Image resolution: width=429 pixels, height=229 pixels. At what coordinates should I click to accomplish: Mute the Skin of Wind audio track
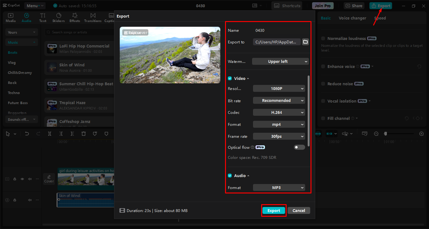point(30,200)
